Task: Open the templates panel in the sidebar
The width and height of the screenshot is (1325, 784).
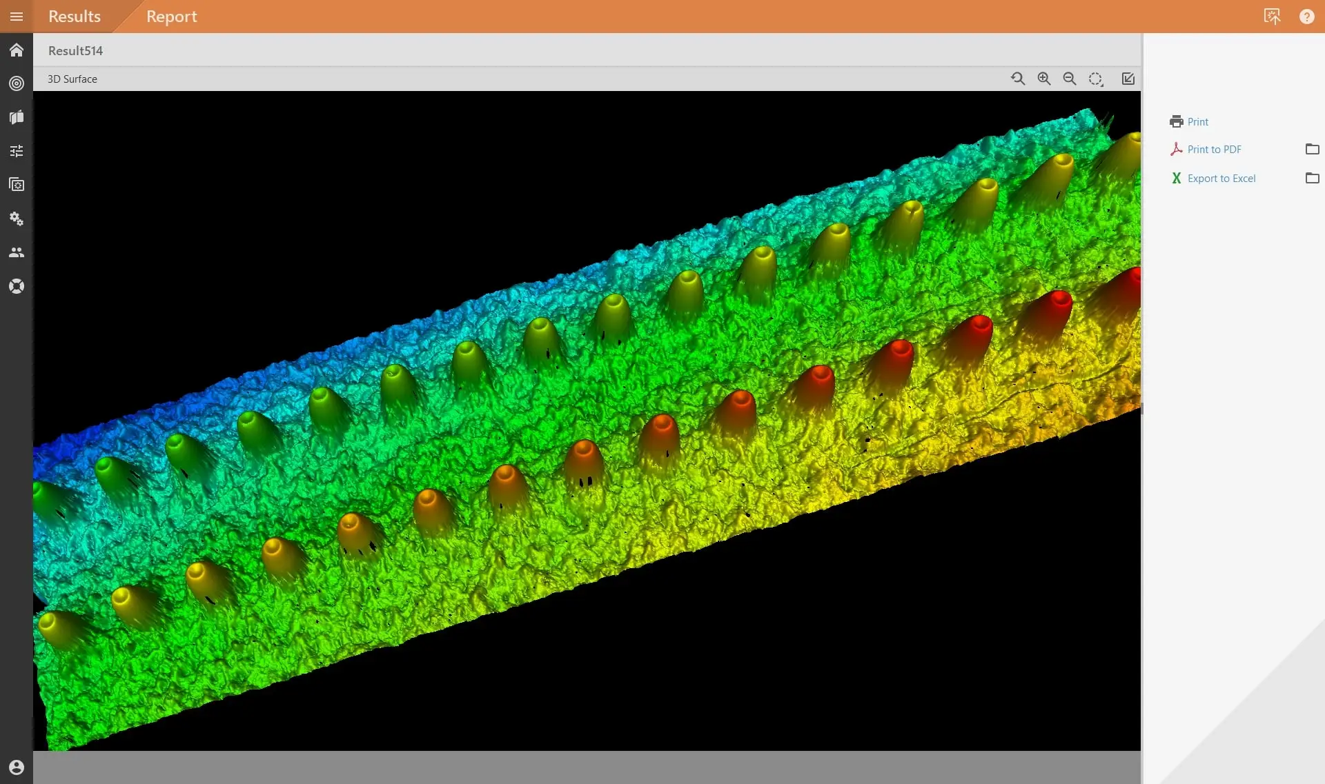Action: pyautogui.click(x=17, y=184)
